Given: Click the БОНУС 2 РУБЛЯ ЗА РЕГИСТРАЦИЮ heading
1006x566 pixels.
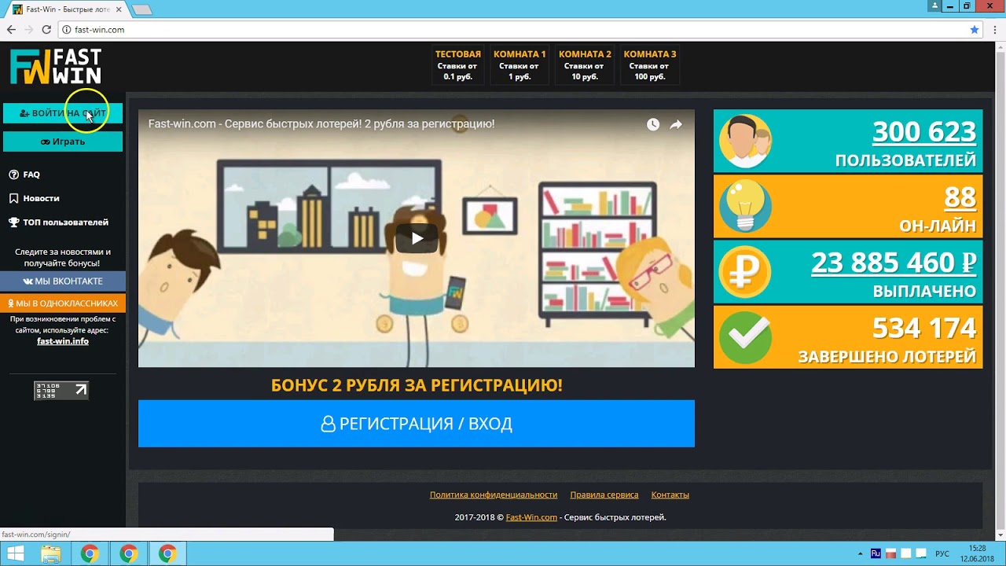Looking at the screenshot, I should 417,385.
